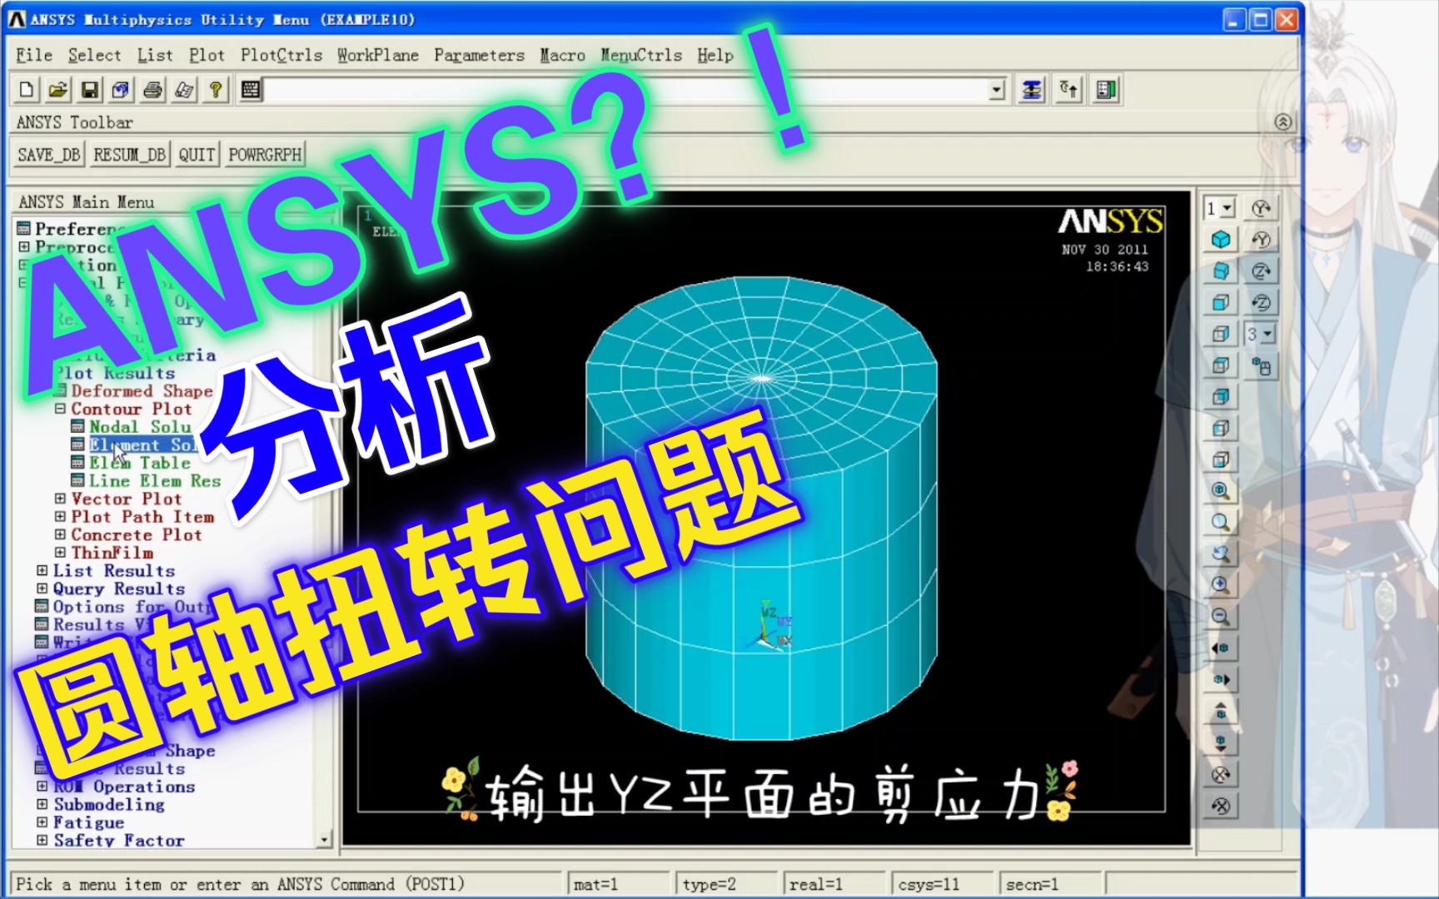Image resolution: width=1439 pixels, height=899 pixels.
Task: Select Line Elem Res in the tree
Action: (x=155, y=481)
